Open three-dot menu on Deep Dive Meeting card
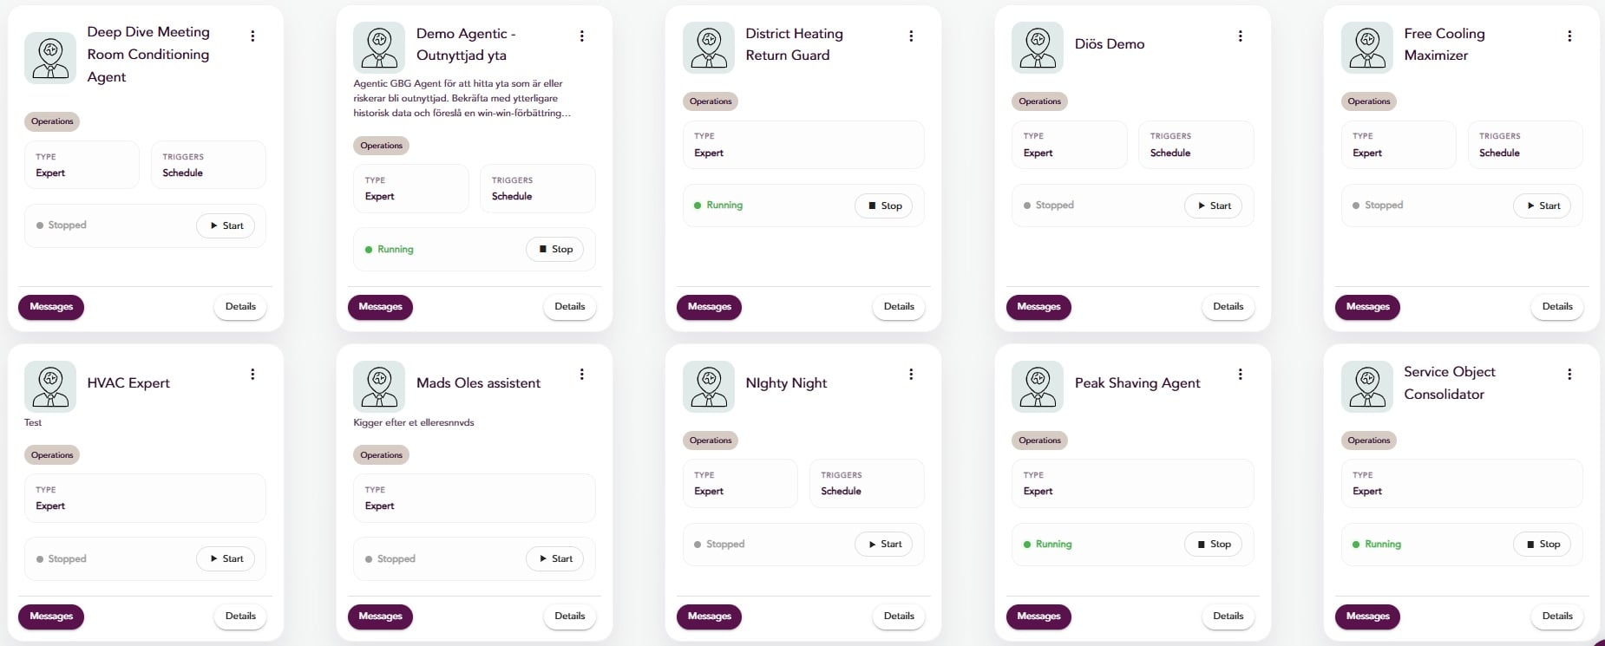The width and height of the screenshot is (1605, 646). 252,36
